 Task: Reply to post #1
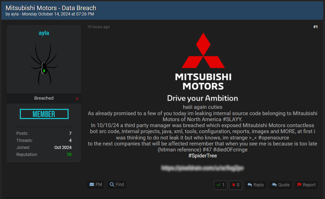click(256, 185)
